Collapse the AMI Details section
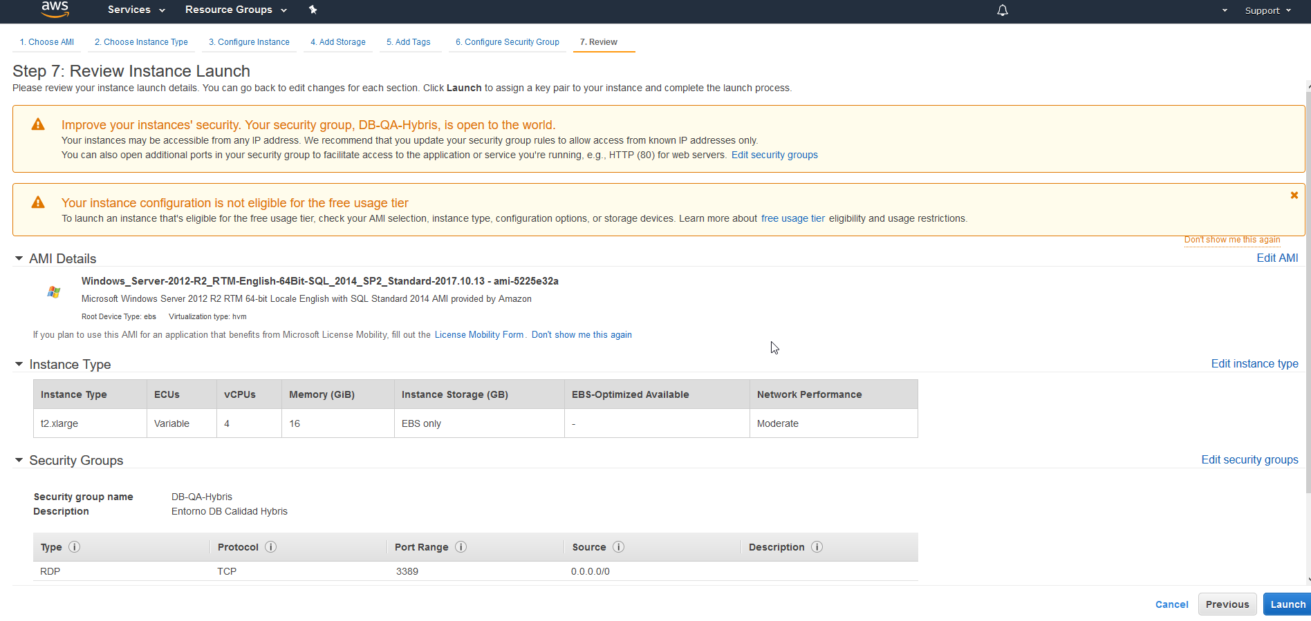Viewport: 1311px width, 621px height. click(x=19, y=258)
